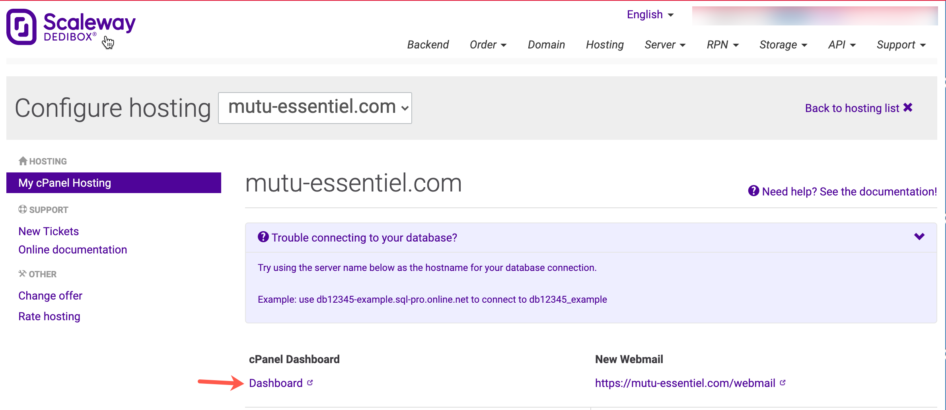
Task: Select My cPanel Hosting in sidebar
Action: pyautogui.click(x=113, y=183)
